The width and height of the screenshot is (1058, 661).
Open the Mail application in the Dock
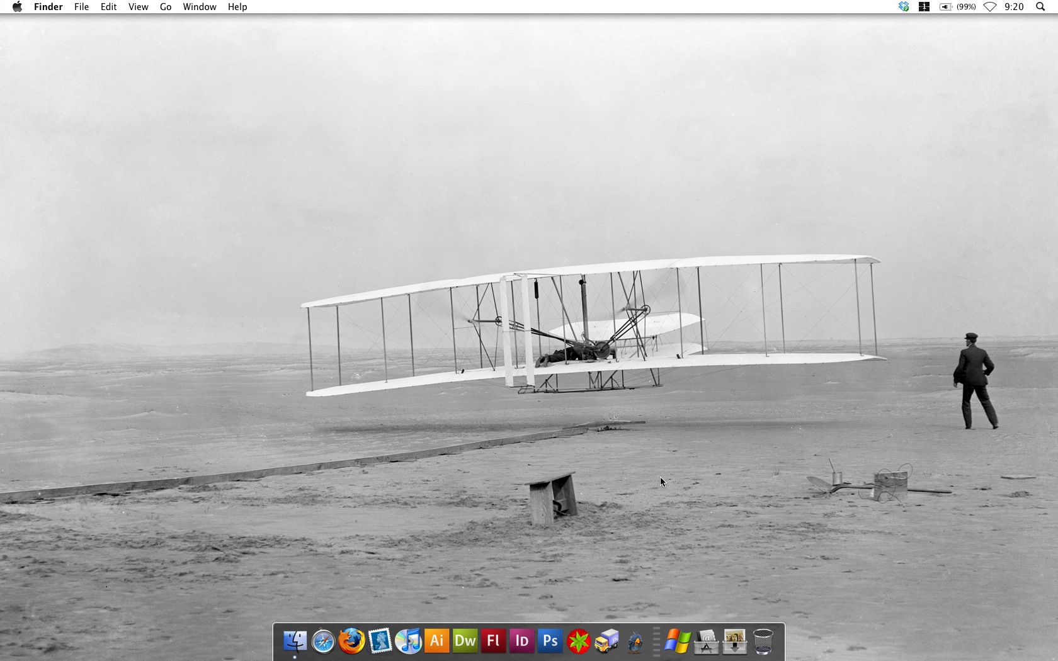pyautogui.click(x=380, y=641)
